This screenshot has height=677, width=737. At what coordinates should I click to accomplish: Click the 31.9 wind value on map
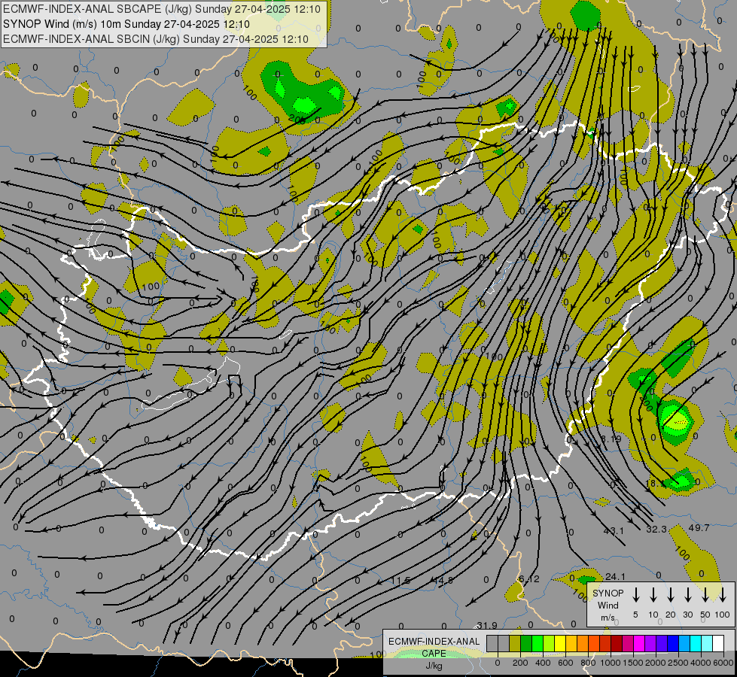pos(487,625)
